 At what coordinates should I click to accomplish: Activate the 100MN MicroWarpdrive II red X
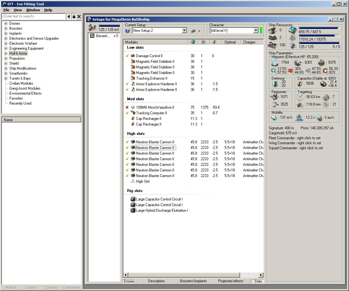pos(127,107)
